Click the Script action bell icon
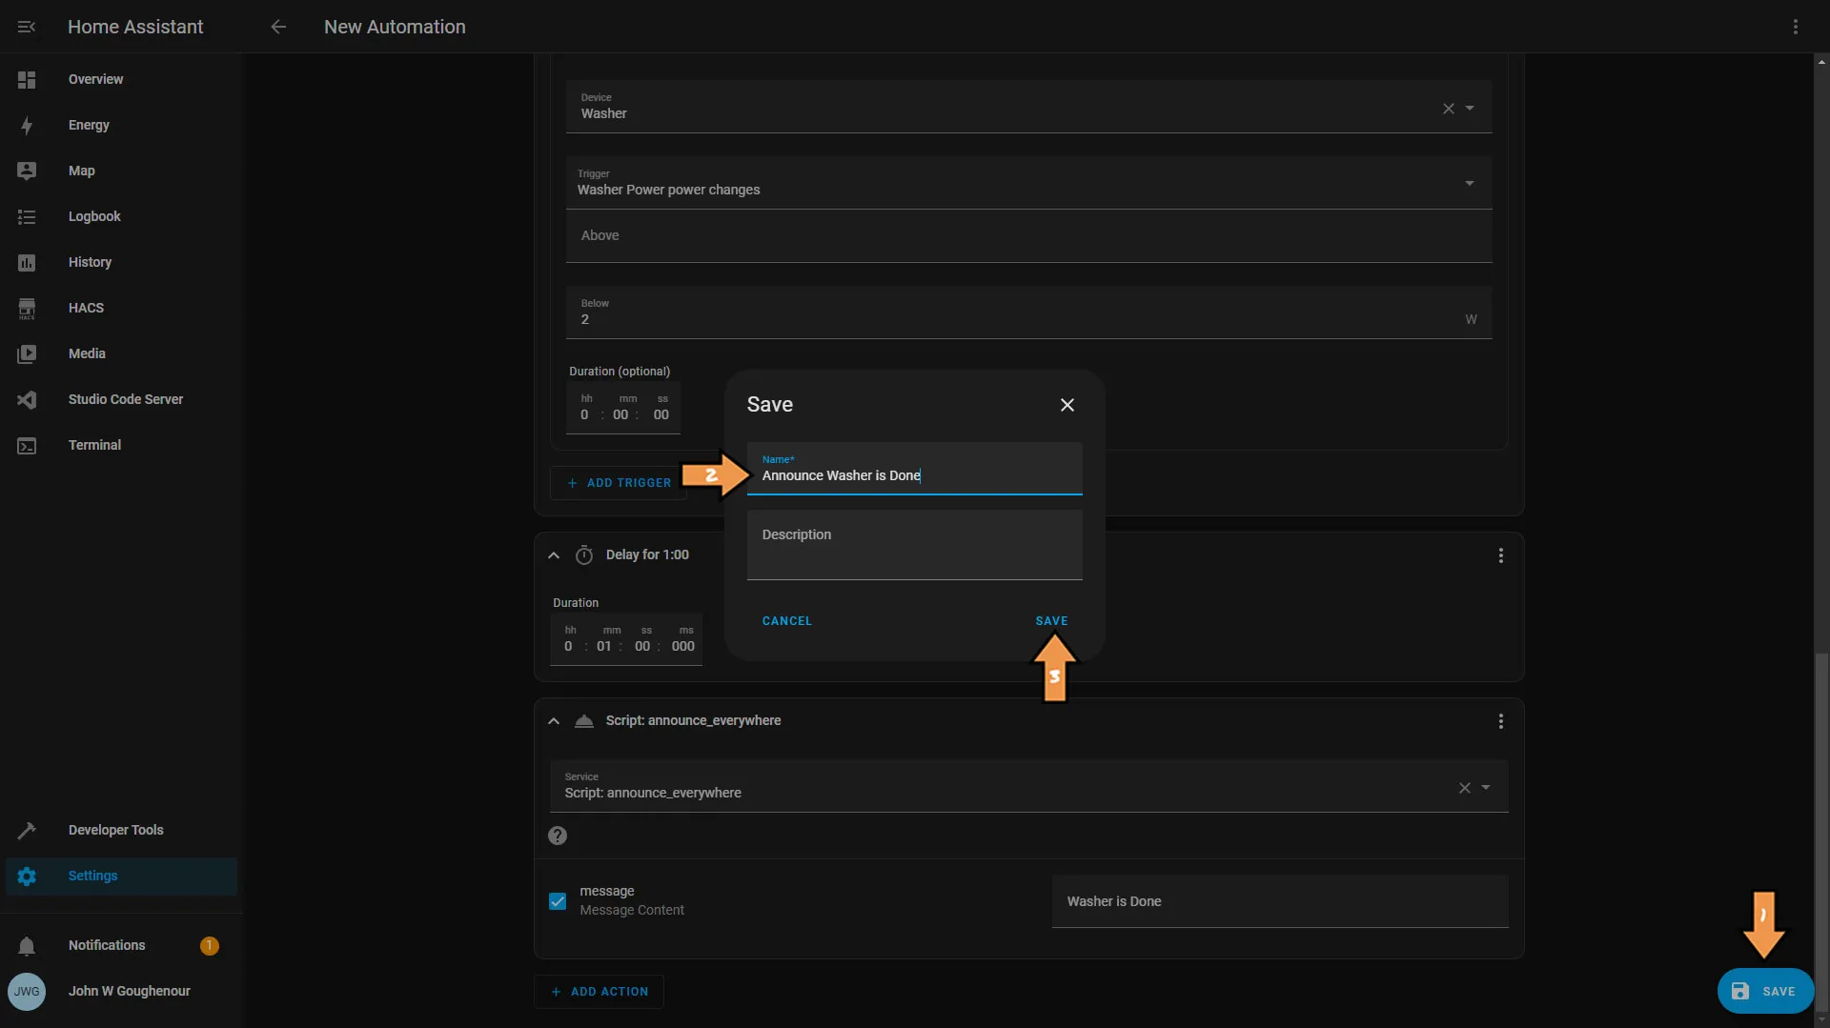This screenshot has height=1028, width=1830. click(584, 721)
